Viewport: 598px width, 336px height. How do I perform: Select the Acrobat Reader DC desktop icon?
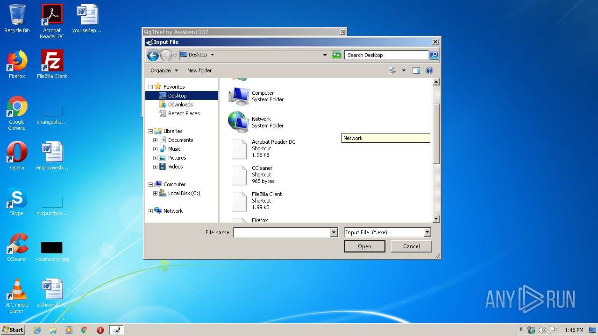[x=52, y=21]
